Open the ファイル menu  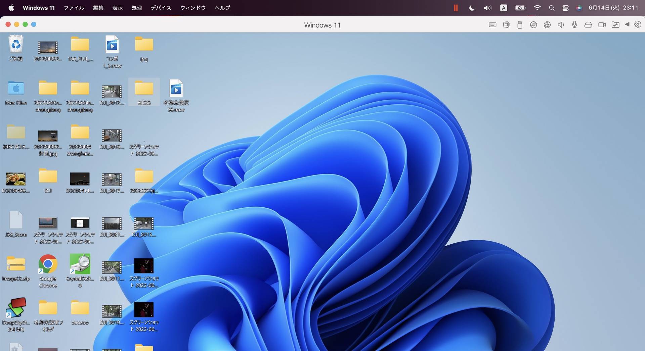(74, 8)
